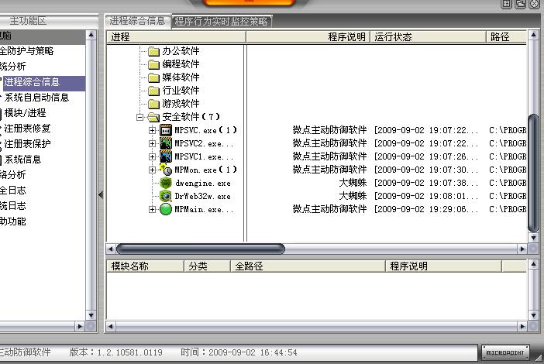Click process list scroll up arrow

point(534,35)
